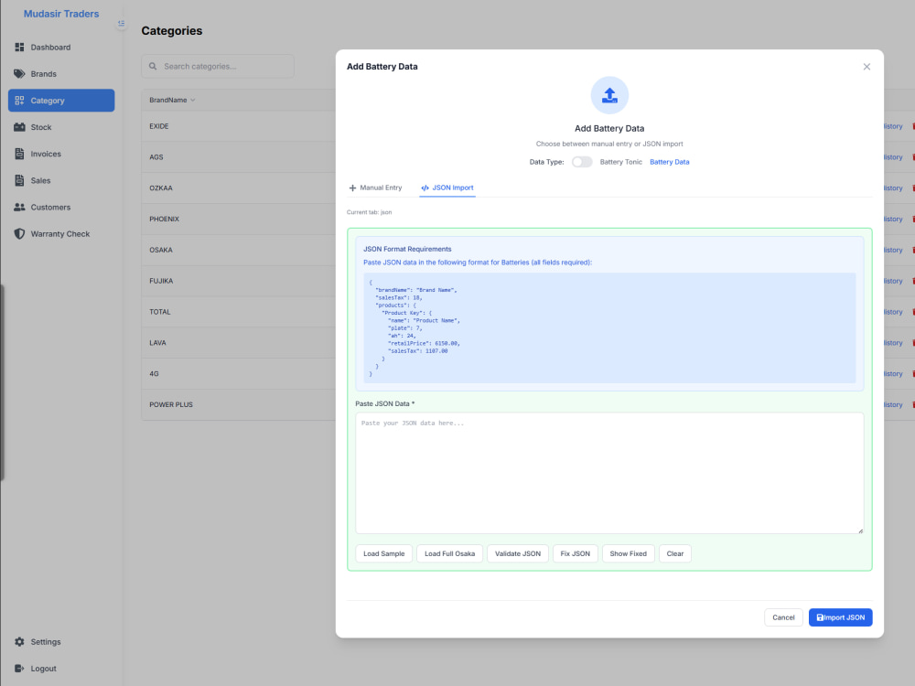The image size is (915, 686).
Task: Click the EXIDE brand row
Action: pos(238,126)
